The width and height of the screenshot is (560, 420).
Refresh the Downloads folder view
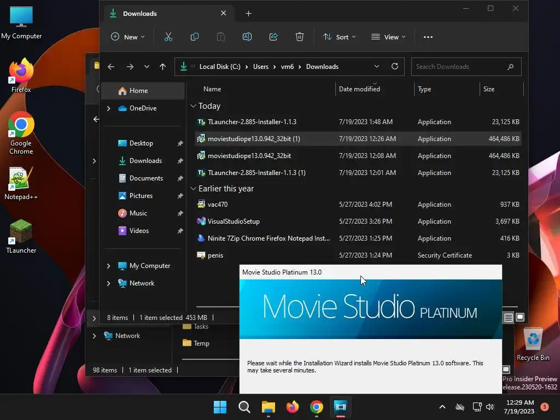pos(395,66)
